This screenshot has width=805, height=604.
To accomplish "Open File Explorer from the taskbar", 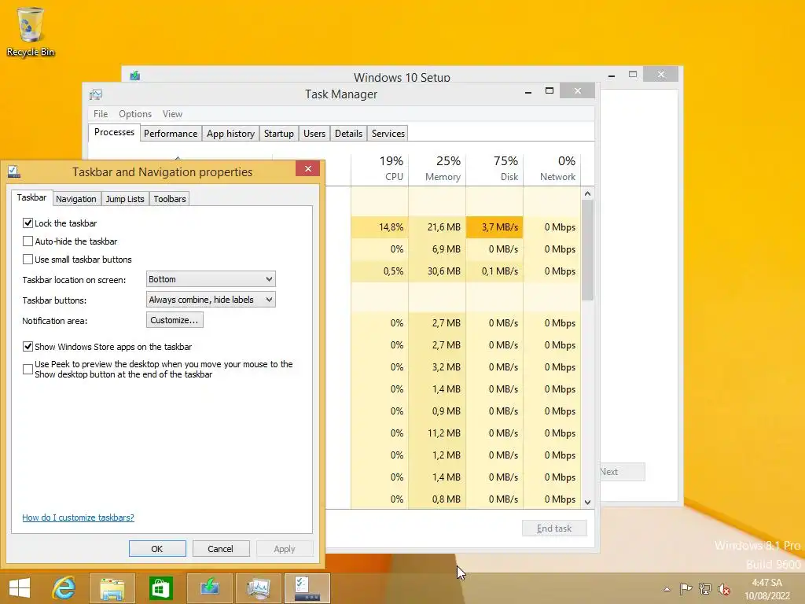I will click(x=112, y=588).
